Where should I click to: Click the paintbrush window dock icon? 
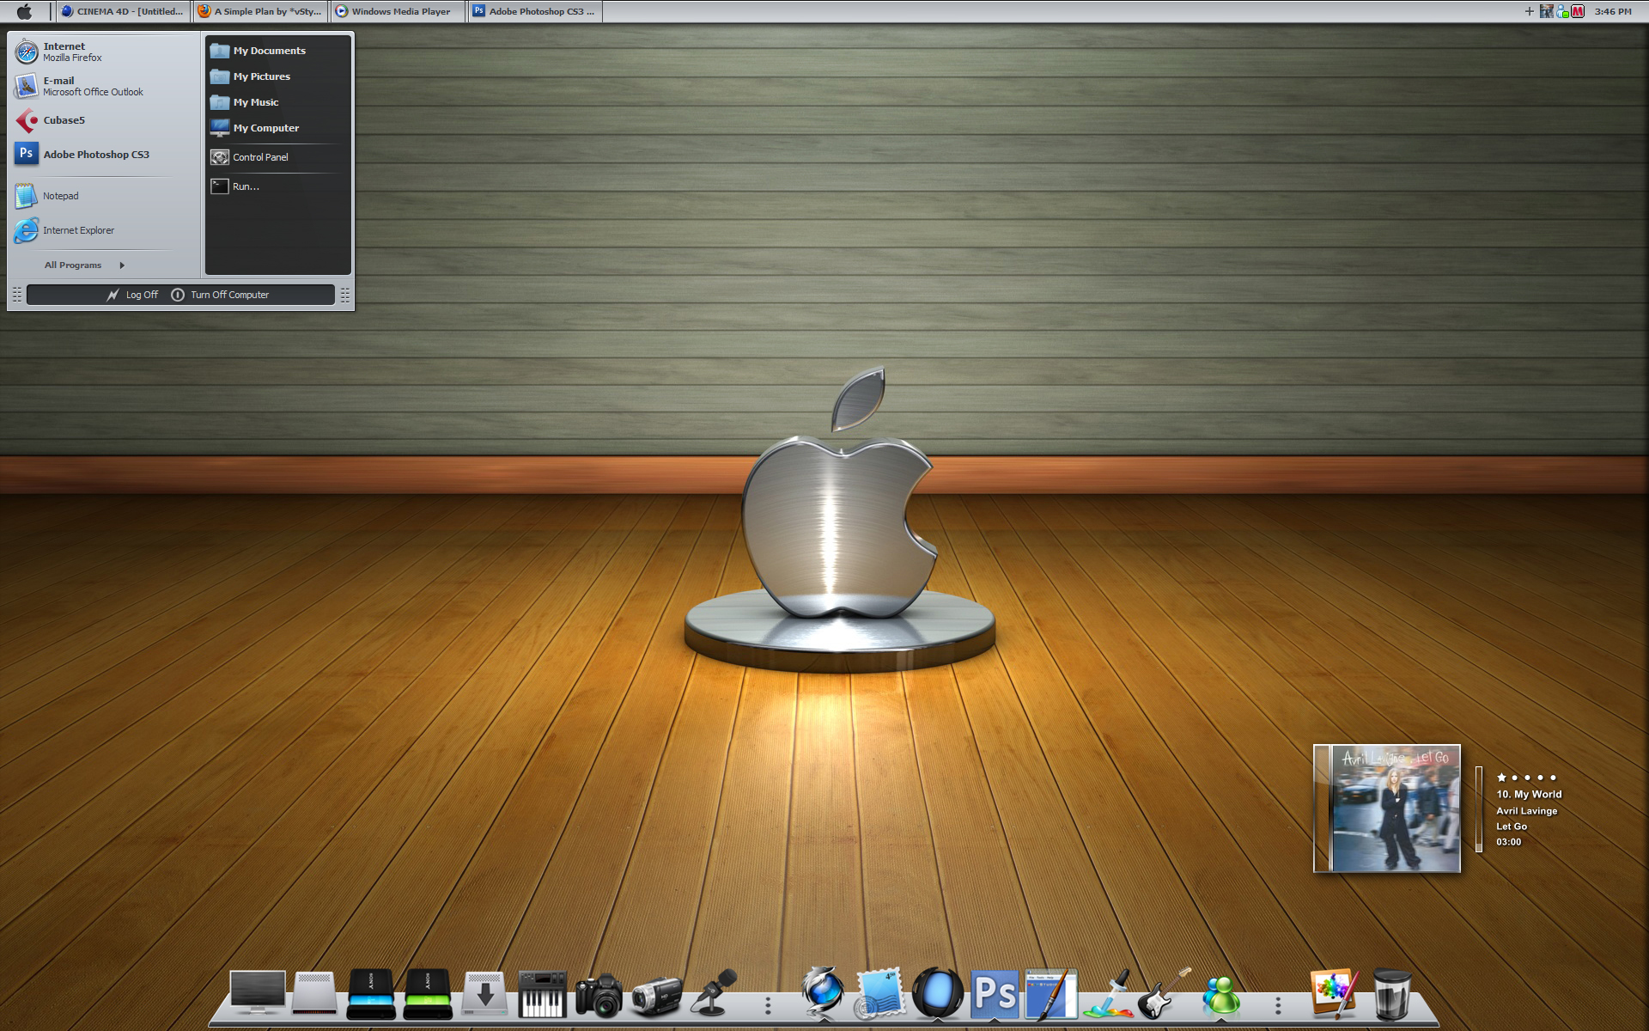pyautogui.click(x=1052, y=994)
